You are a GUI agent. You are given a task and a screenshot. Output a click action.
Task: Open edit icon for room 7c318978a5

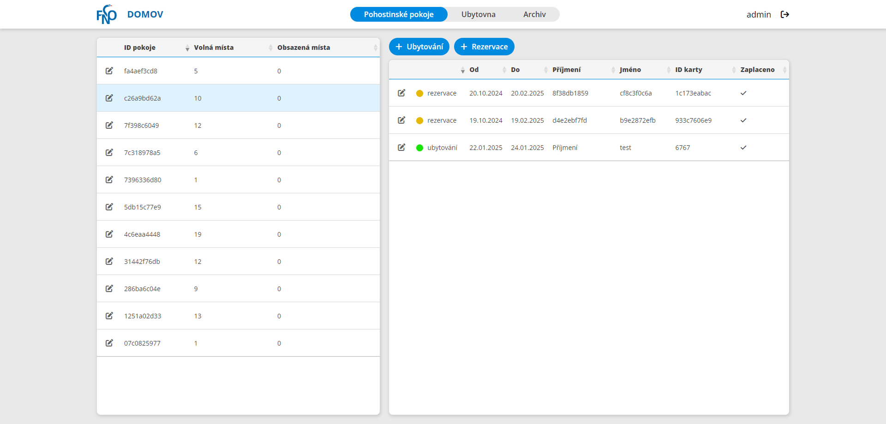tap(109, 152)
